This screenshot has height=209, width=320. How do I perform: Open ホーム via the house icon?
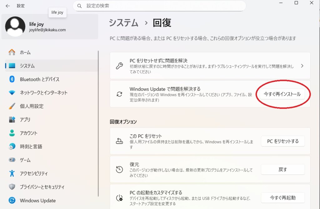tap(12, 52)
